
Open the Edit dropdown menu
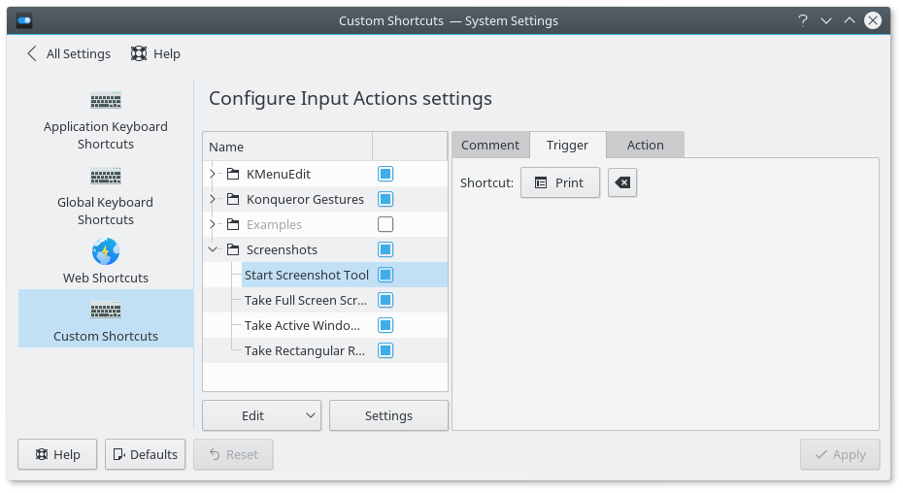pos(261,415)
